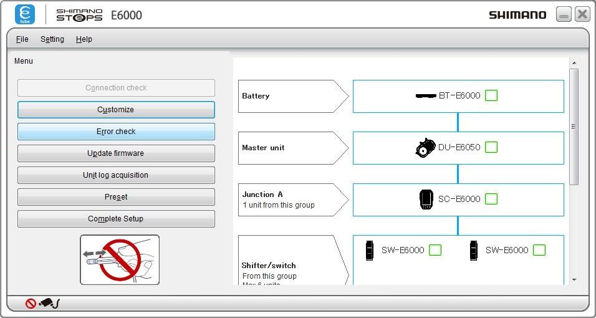Screen dimensions: 596x318
Task: Click the disconnected status prohibition icon
Action: point(31,303)
